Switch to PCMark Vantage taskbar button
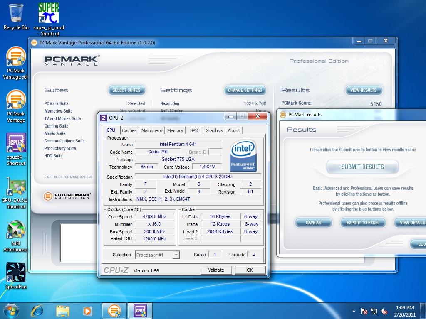The height and width of the screenshot is (319, 426). pos(114,311)
